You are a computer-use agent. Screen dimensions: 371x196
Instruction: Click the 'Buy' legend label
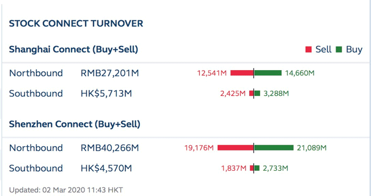point(354,49)
